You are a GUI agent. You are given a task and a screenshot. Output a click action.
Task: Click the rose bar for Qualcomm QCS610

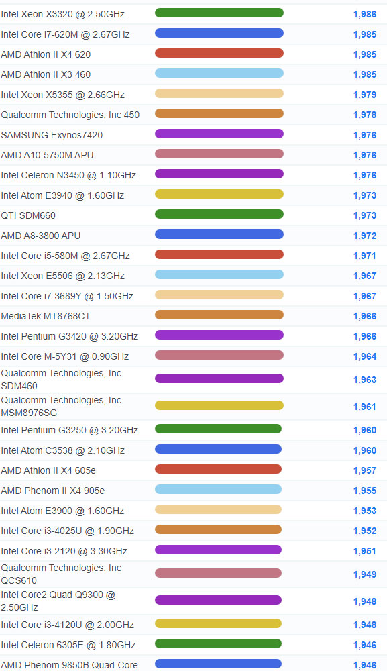(218, 573)
